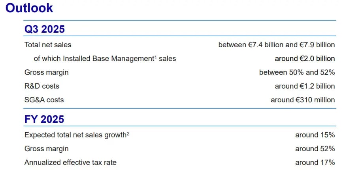The height and width of the screenshot is (172, 343).
Task: Select the FY 2025 section heading
Action: [x=44, y=119]
